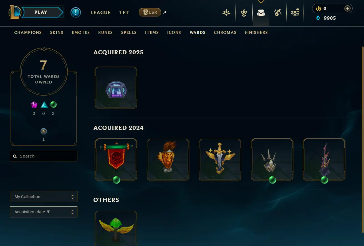Expand the My Collection dropdown
Image resolution: width=364 pixels, height=246 pixels.
44,197
